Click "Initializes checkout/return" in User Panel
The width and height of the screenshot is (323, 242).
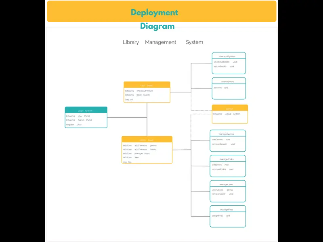(139, 91)
